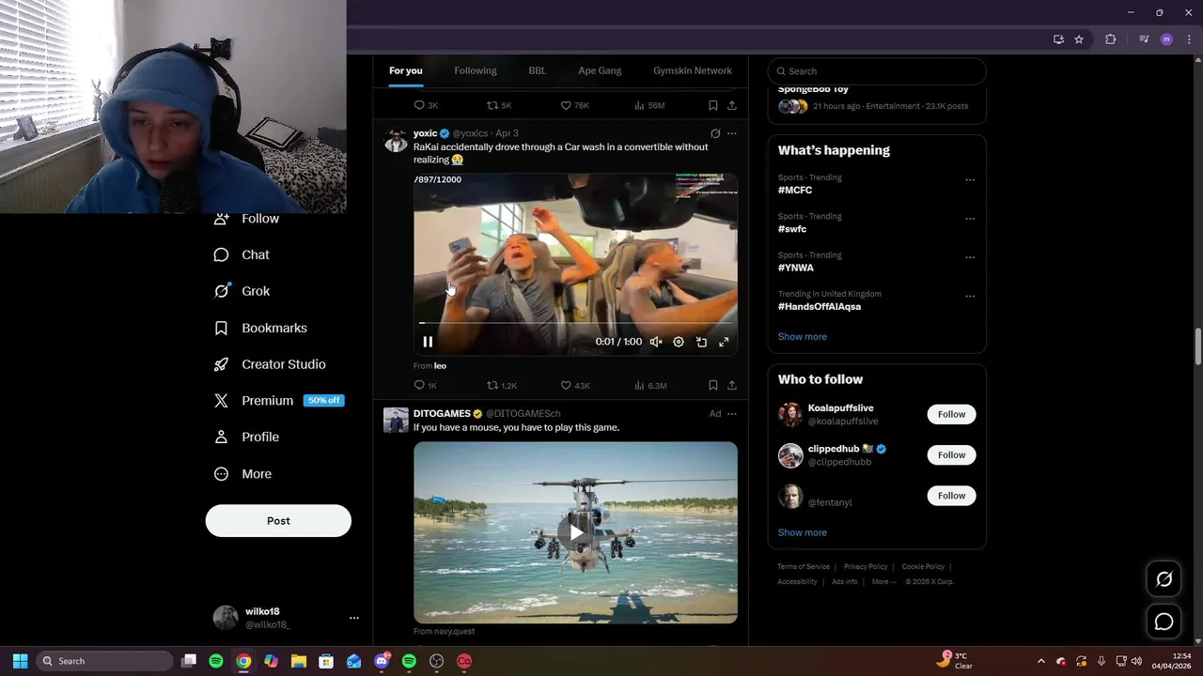Open Discord from the taskbar
This screenshot has height=676, width=1203.
tap(382, 661)
